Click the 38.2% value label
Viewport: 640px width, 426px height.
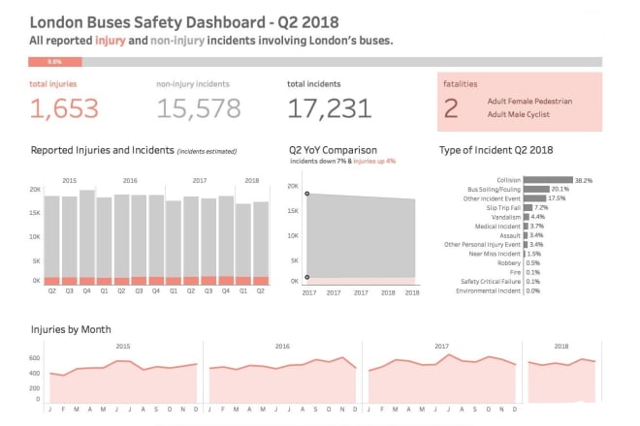click(x=583, y=180)
